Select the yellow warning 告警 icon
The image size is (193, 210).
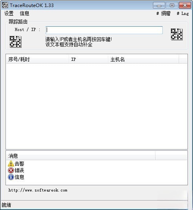coord(11,164)
